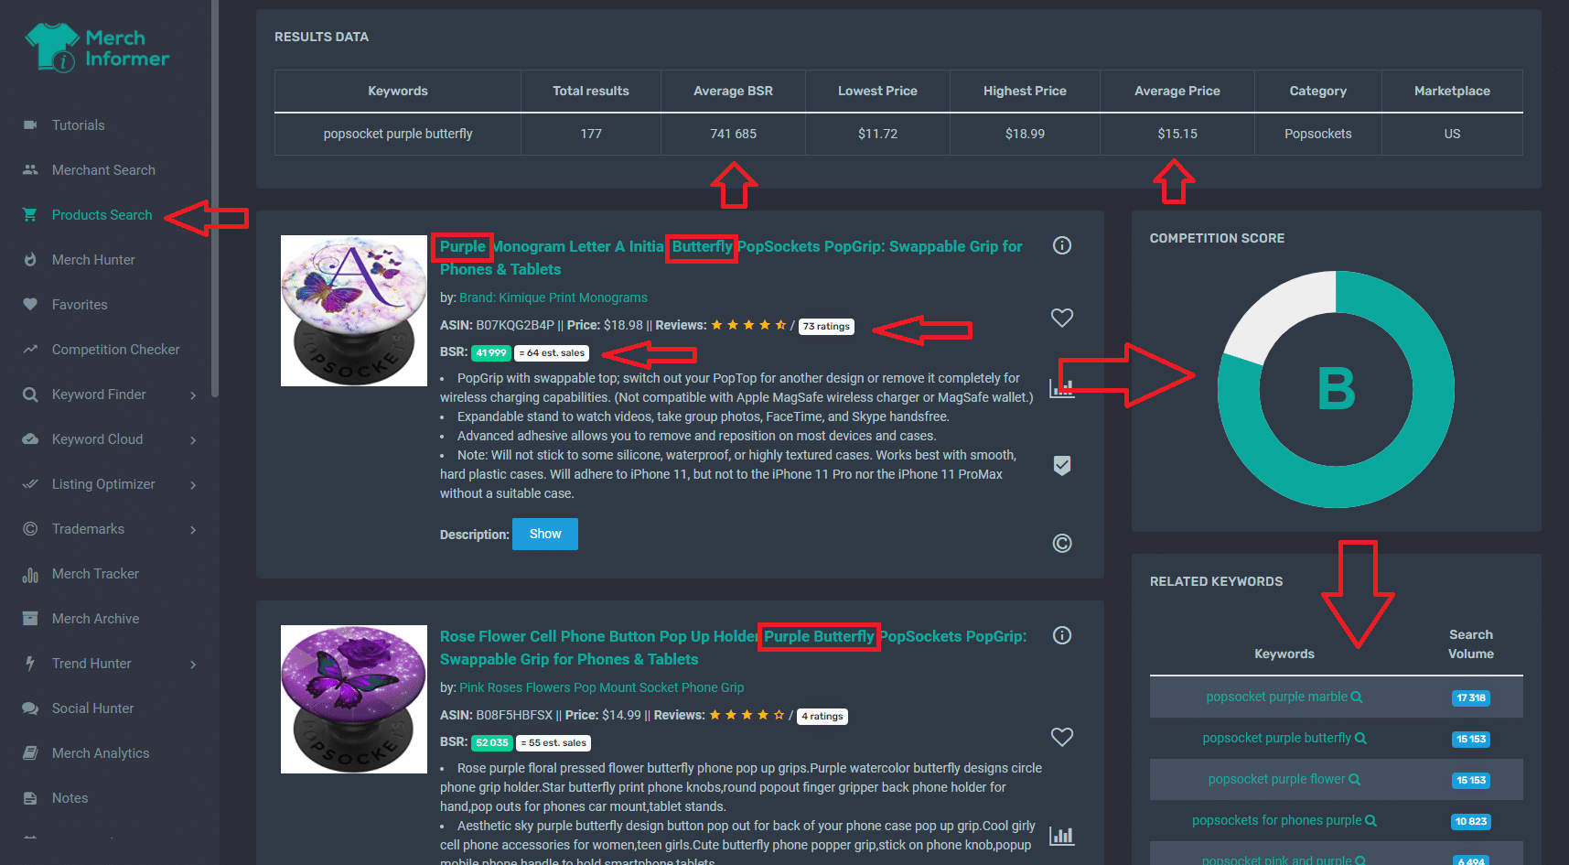Click the Social Hunter chat bubbles icon

[30, 708]
